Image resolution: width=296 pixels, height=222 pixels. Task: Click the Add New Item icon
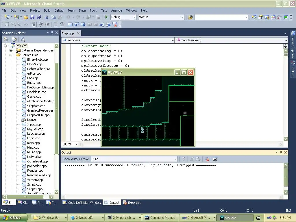click(x=16, y=17)
